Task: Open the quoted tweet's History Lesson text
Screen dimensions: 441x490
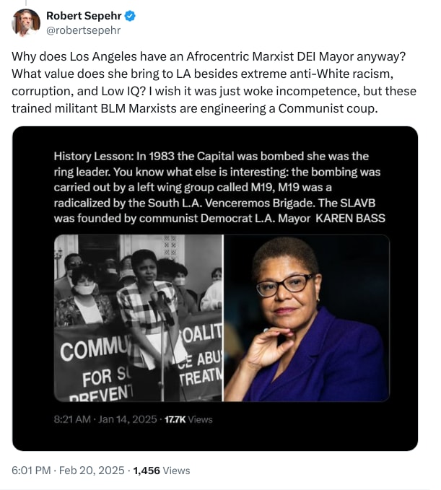Action: coord(219,187)
